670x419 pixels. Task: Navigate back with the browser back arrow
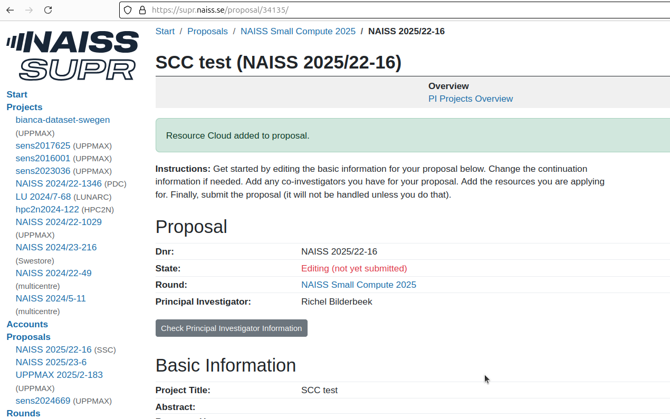point(9,10)
